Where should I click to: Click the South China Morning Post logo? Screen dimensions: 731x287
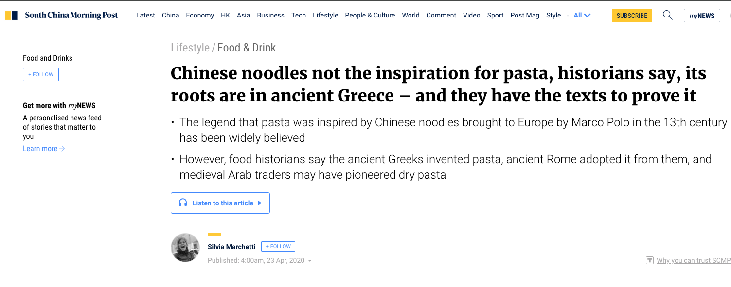(62, 15)
